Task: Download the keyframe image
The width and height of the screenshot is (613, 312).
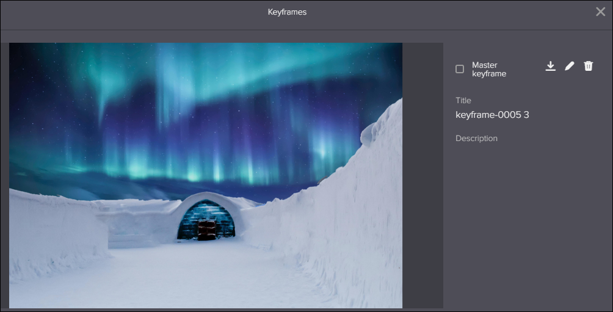Action: (x=551, y=66)
